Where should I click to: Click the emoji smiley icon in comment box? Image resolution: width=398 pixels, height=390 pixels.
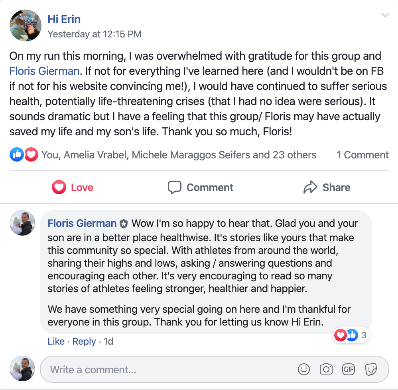click(x=304, y=369)
